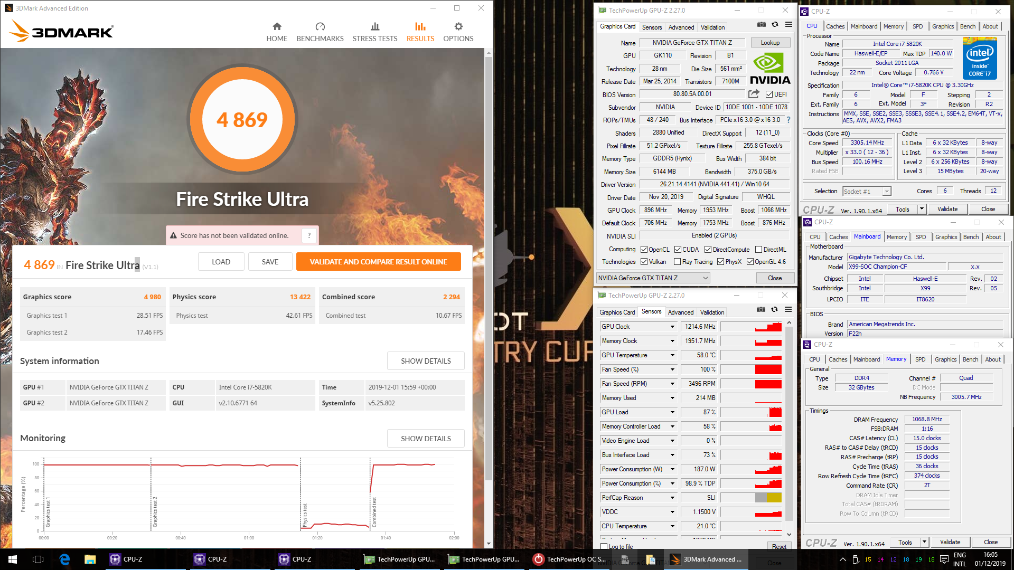Click the Fan Speed (%) sensor graph

click(751, 369)
